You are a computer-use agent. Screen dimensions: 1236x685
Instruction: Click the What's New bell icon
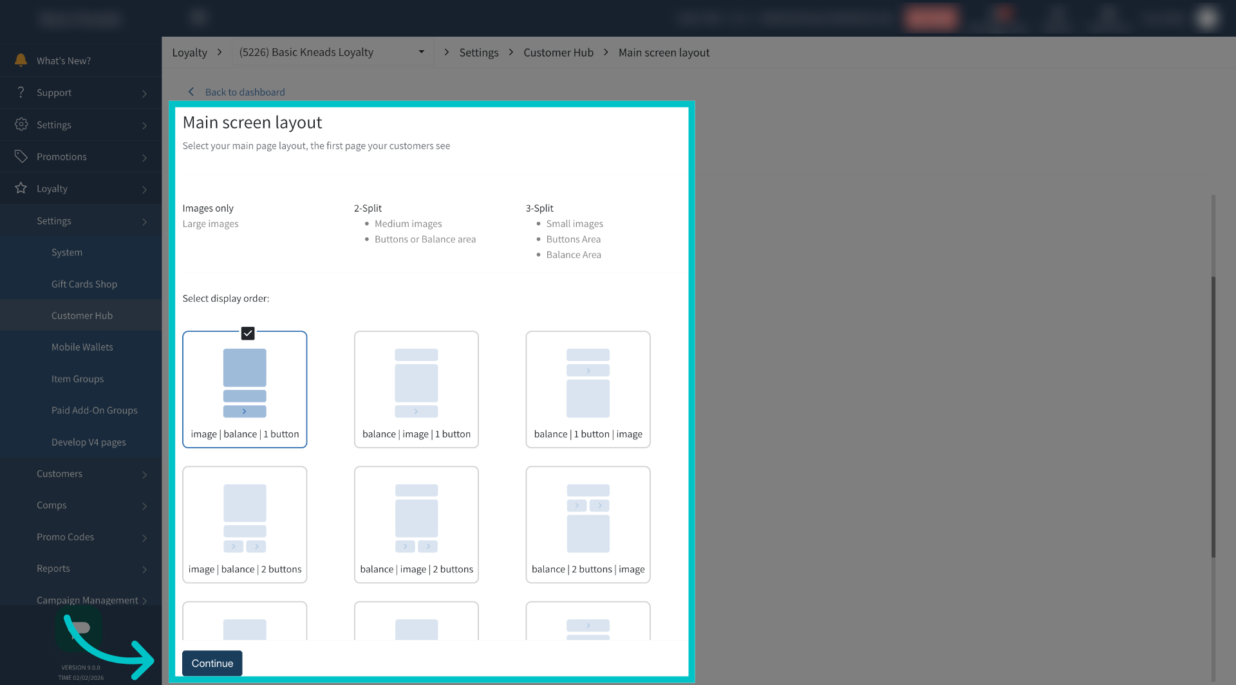21,60
